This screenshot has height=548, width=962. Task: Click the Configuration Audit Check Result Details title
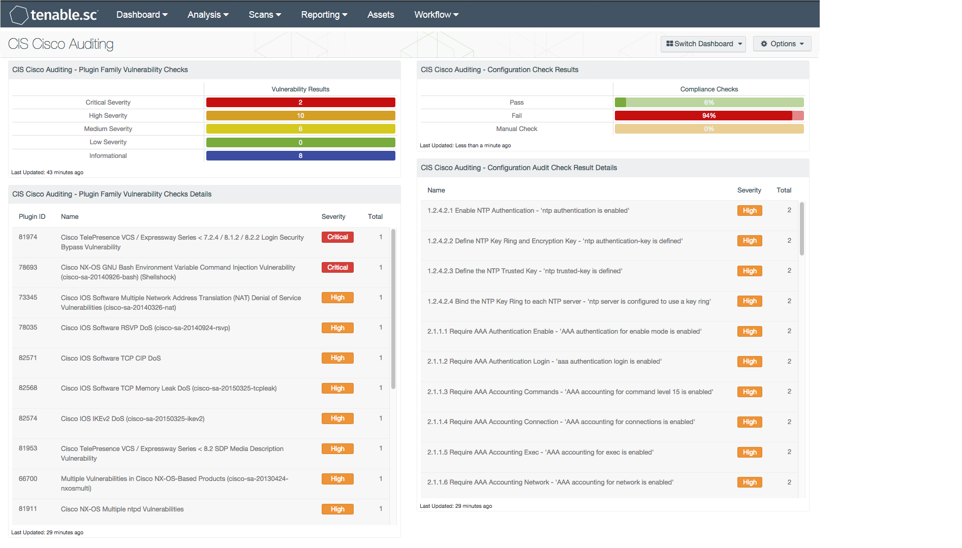click(x=519, y=168)
